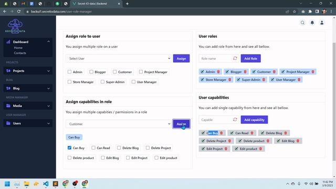
Task: Delete the Store Manager role
Action: coord(230,80)
